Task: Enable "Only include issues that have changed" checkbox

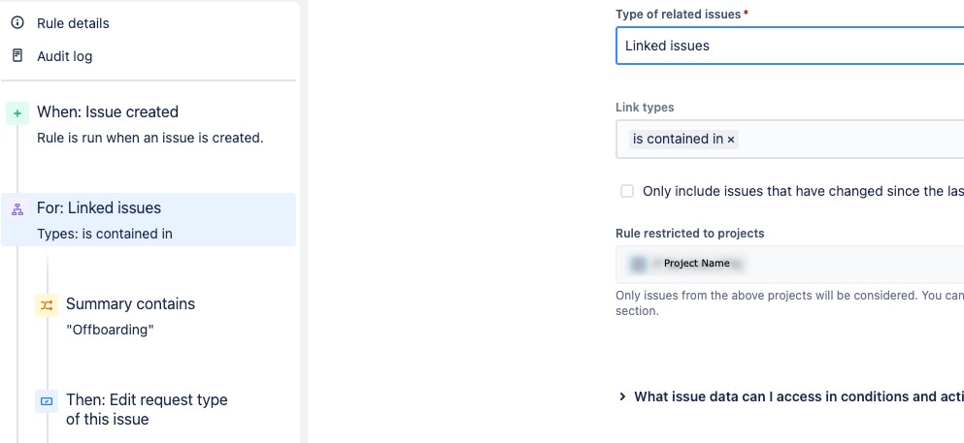Action: 627,191
